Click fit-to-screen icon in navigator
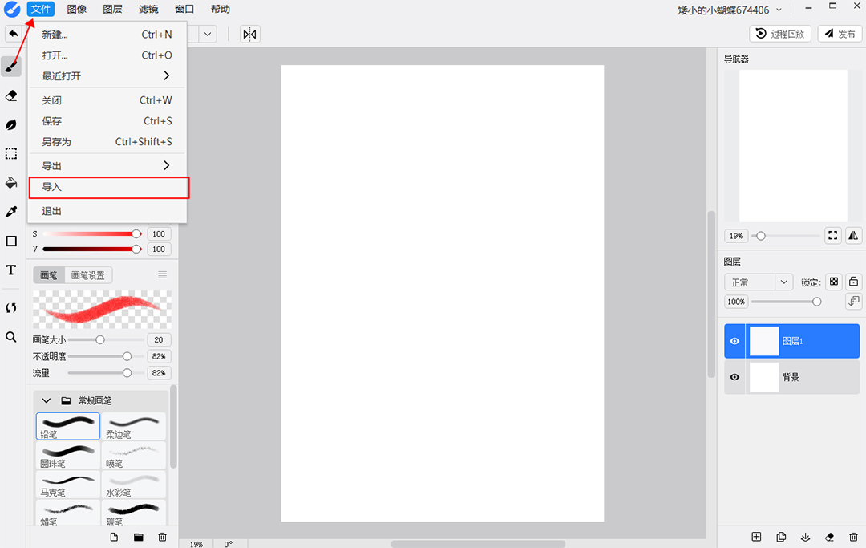 click(x=833, y=235)
